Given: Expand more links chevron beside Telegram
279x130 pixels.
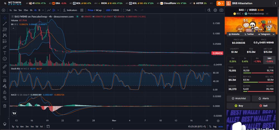Looking at the screenshot, I should tap(273, 34).
